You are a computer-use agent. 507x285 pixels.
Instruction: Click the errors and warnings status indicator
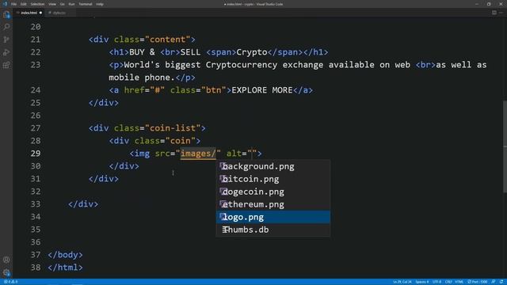click(x=10, y=282)
